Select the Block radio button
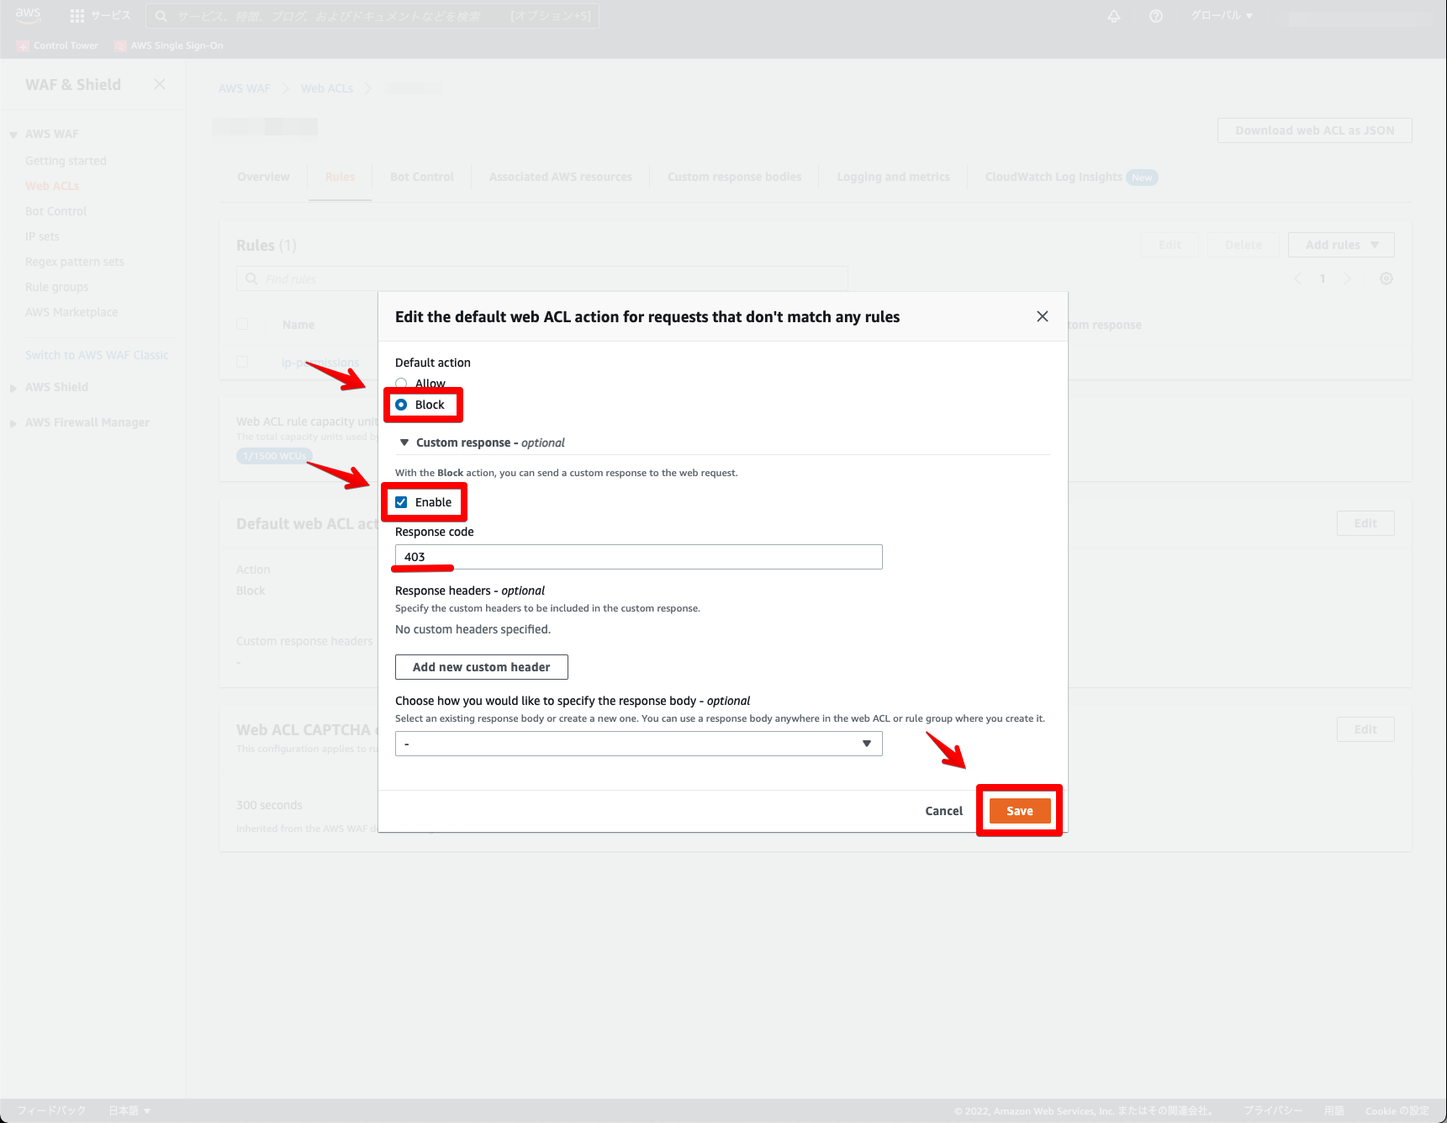 click(x=401, y=405)
